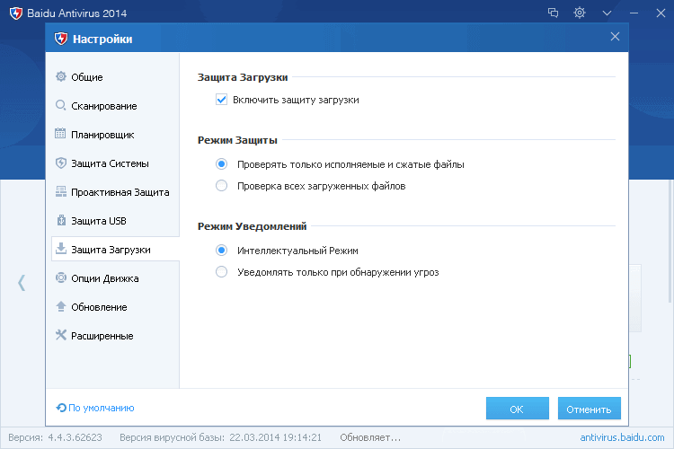Click the Baidu Antivirus 2014 logo in main window
The width and height of the screenshot is (674, 449).
(x=16, y=13)
